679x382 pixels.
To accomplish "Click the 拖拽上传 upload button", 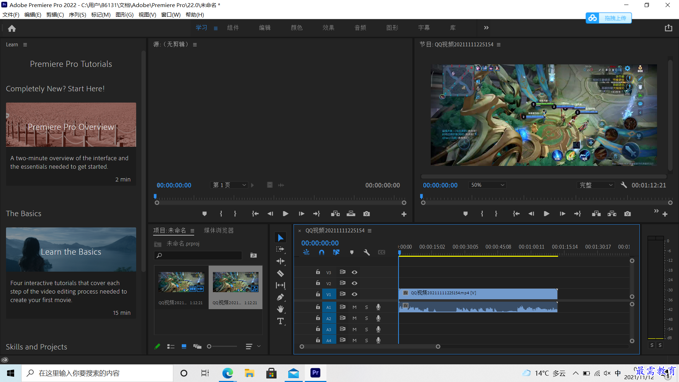I will (x=609, y=18).
